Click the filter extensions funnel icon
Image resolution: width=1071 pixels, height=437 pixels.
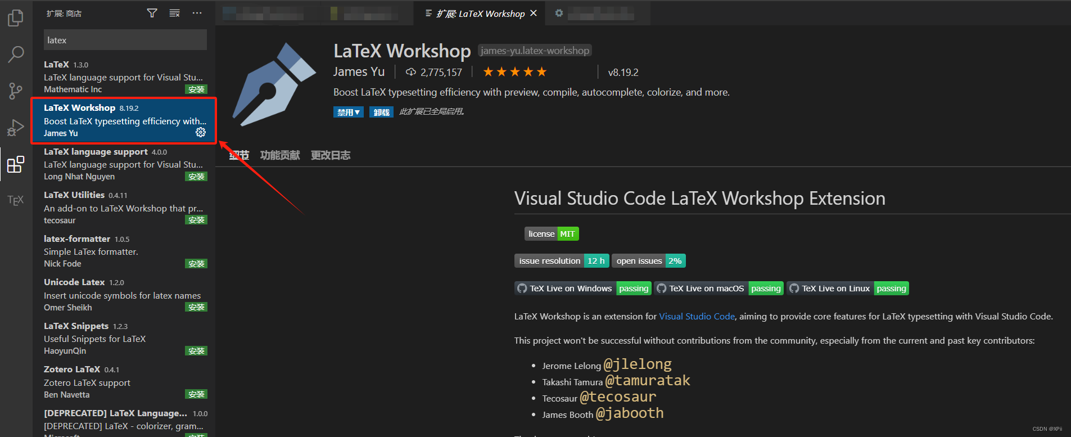pyautogui.click(x=152, y=13)
